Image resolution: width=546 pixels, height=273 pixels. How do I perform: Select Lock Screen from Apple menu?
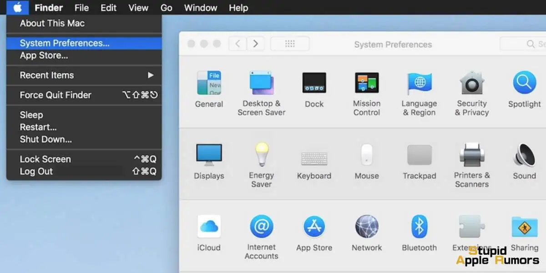tap(84, 159)
